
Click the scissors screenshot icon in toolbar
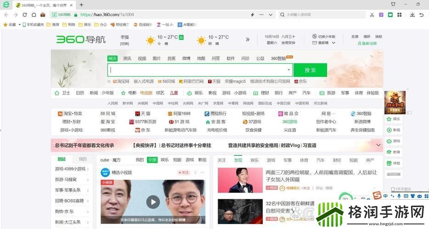(372, 15)
